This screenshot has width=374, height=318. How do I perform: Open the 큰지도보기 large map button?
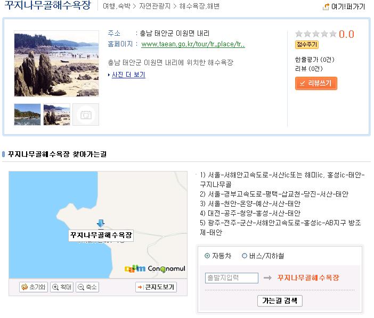(156, 287)
